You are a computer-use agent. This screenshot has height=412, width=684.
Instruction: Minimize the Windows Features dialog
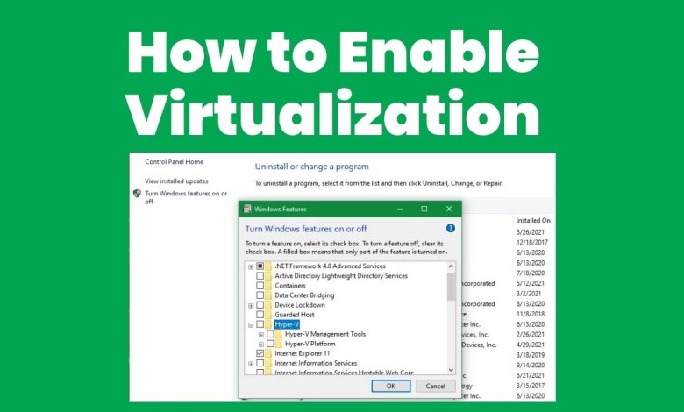coord(400,209)
